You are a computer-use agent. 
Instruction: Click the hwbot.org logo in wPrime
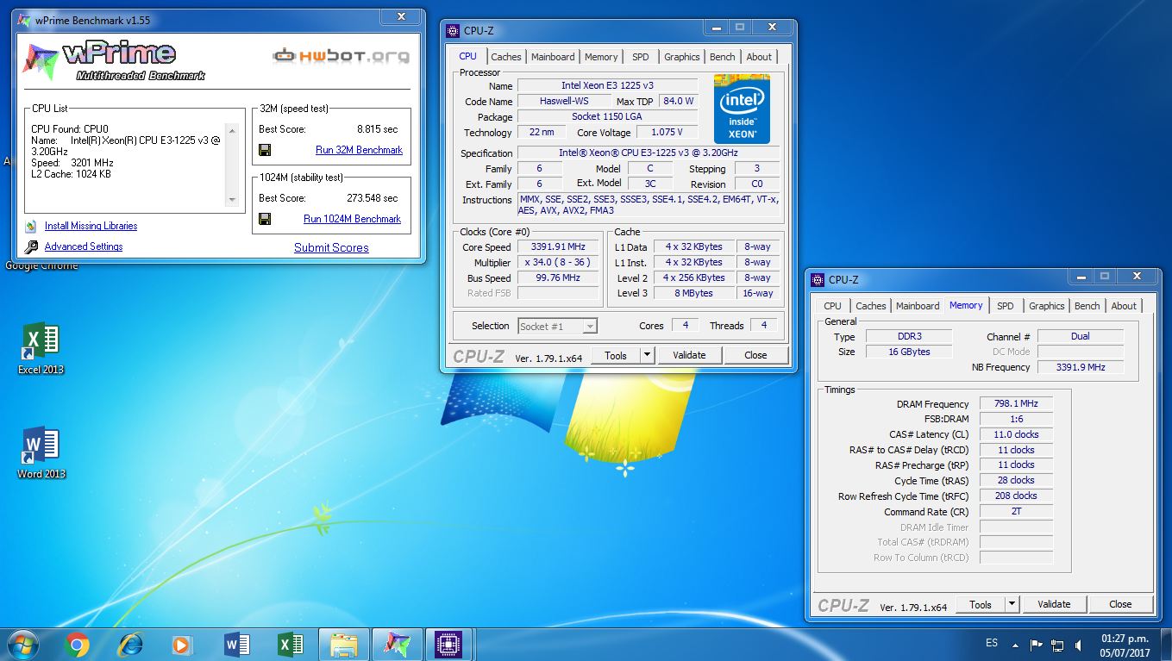(342, 57)
